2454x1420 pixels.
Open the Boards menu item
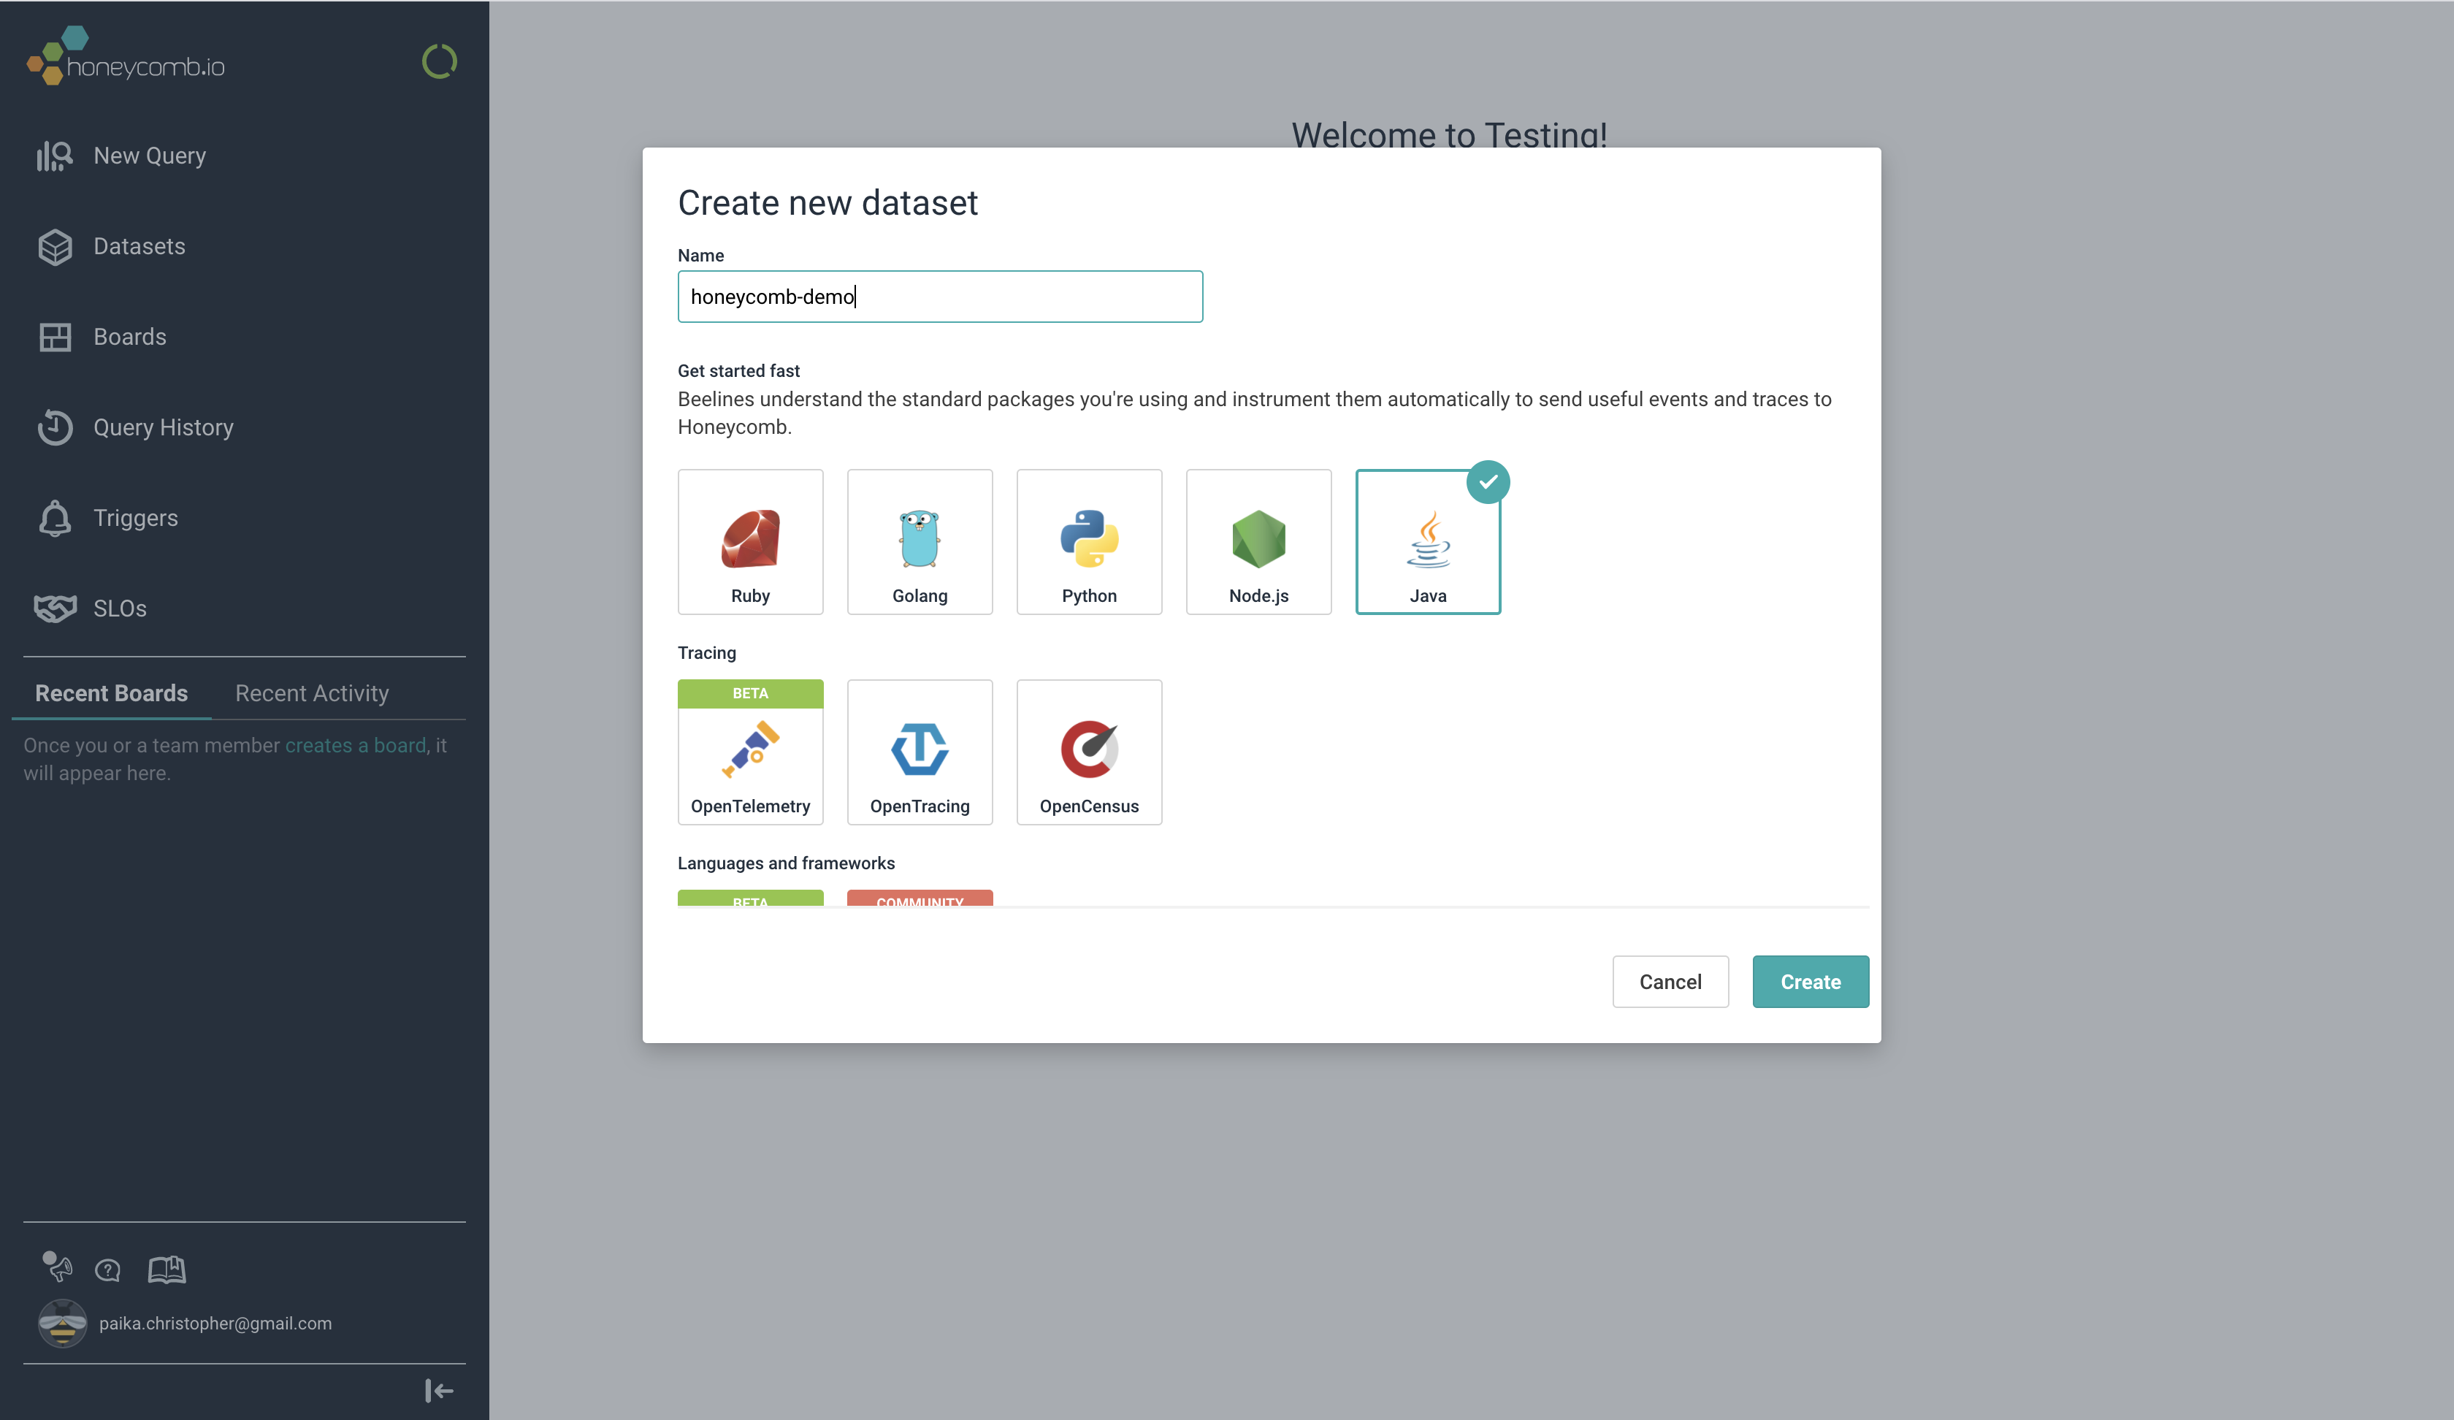pos(129,337)
